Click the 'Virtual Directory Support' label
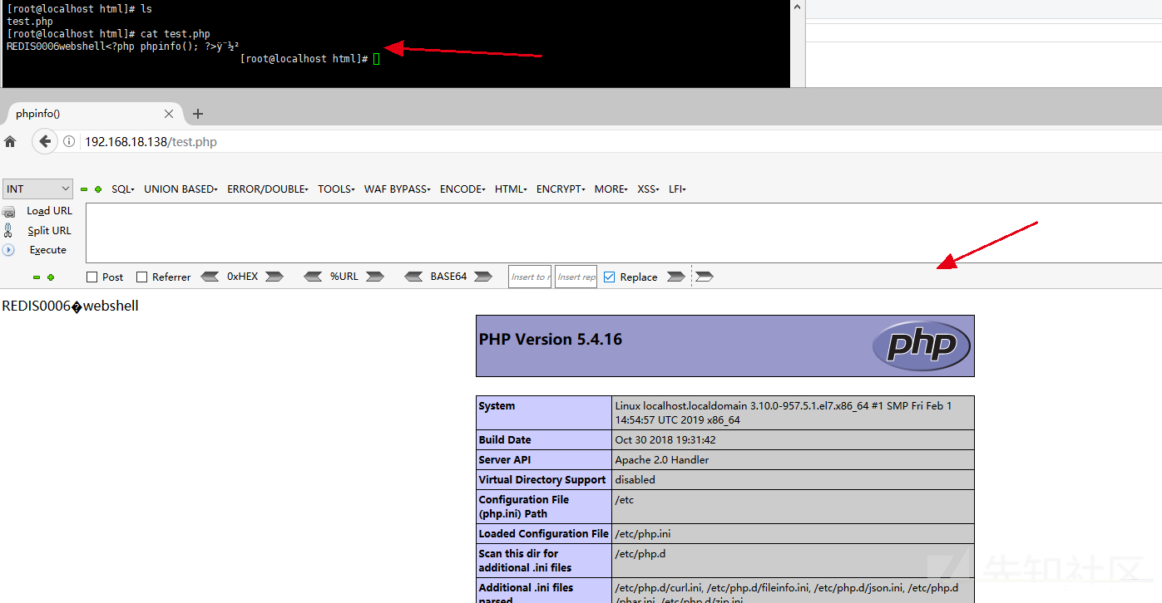This screenshot has height=603, width=1162. tap(542, 480)
